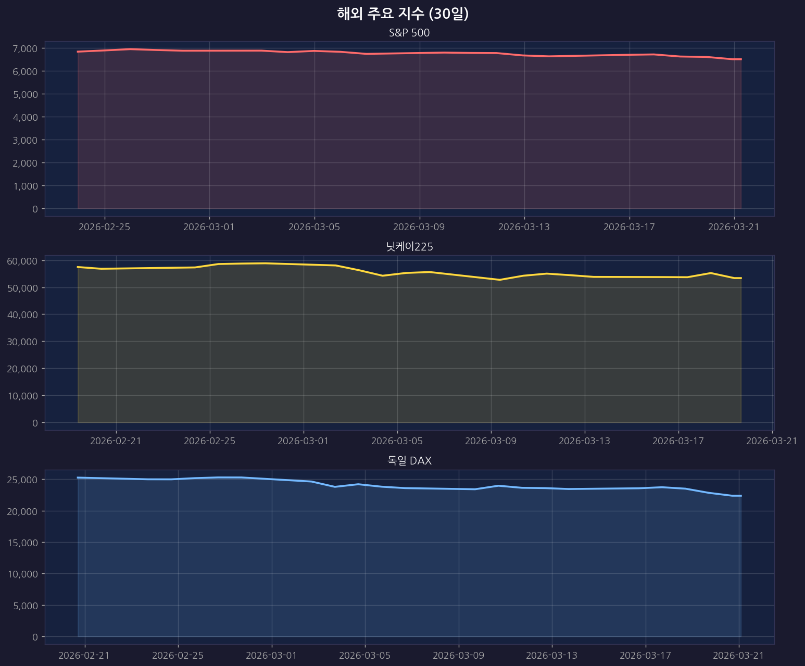Viewport: 805px width, 666px height.
Task: Click the 25,000 label on the DAX axis
Action: [22, 480]
